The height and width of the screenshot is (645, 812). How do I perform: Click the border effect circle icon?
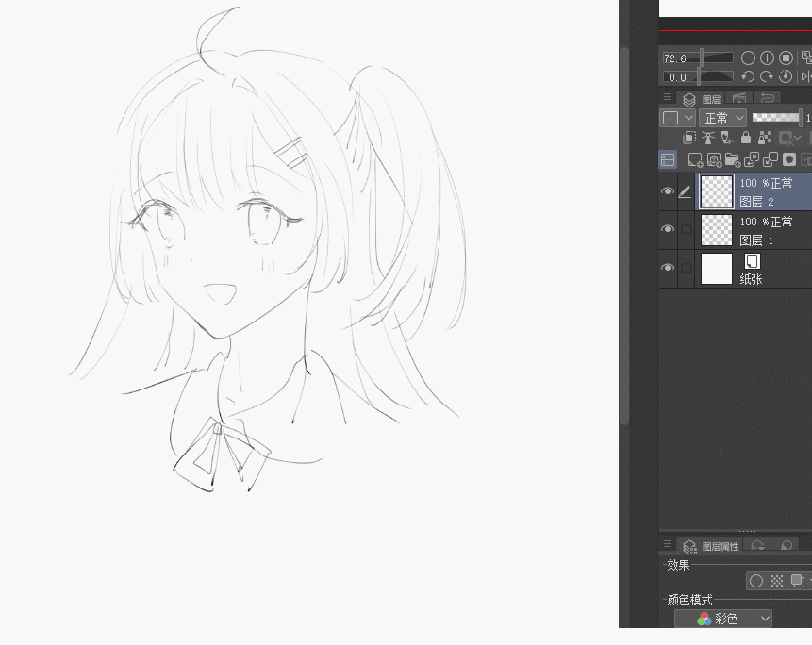756,581
